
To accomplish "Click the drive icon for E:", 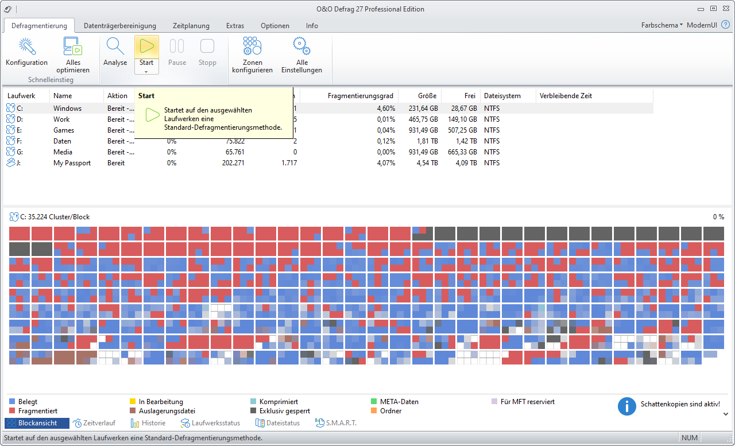I will point(11,130).
